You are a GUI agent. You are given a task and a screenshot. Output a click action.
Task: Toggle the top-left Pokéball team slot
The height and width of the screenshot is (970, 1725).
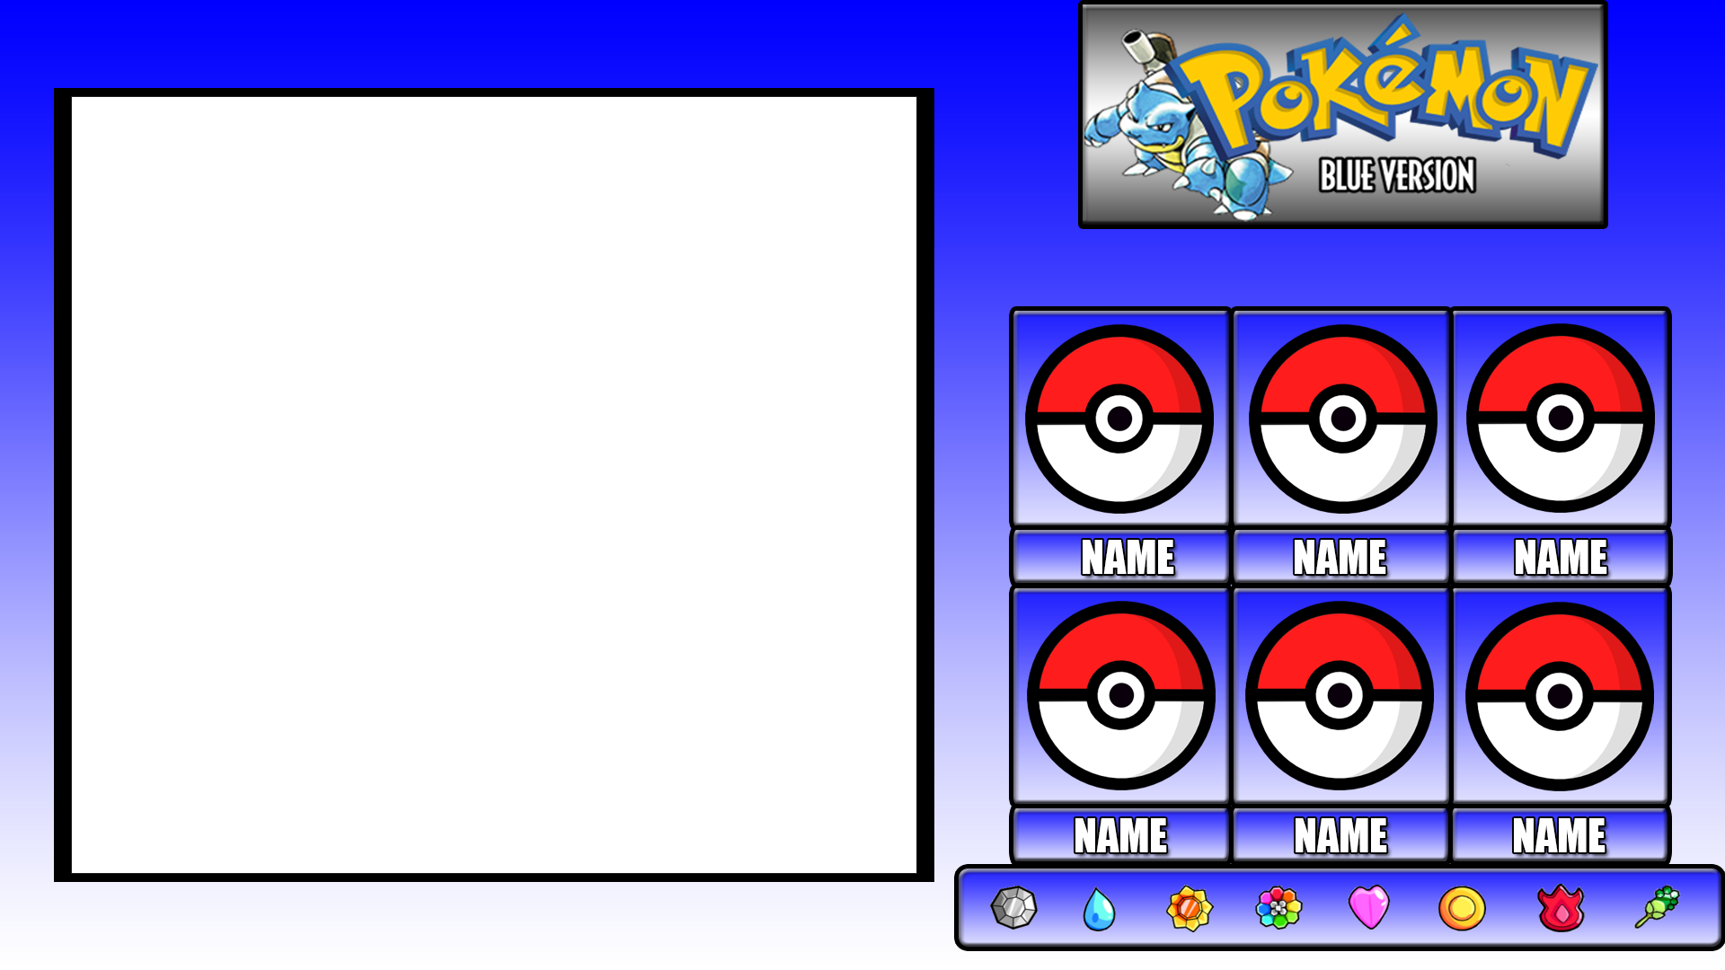[1119, 415]
